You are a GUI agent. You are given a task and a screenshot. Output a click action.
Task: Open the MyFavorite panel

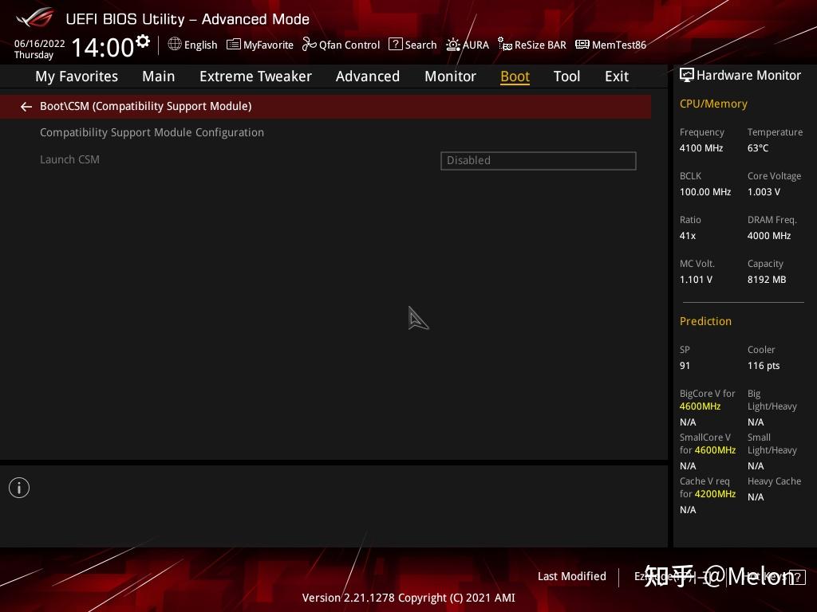259,45
